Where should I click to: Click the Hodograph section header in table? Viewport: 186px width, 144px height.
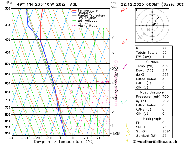pyautogui.click(x=152, y=119)
